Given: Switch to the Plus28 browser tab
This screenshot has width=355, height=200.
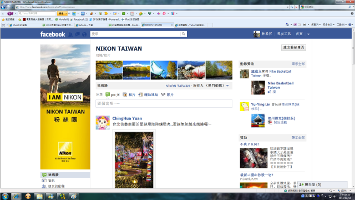Looking at the screenshot, I should coord(25,25).
